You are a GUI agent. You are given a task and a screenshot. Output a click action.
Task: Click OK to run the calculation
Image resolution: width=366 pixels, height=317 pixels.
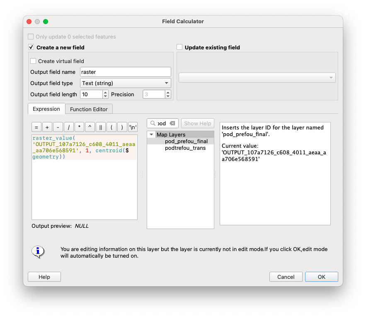[321, 277]
